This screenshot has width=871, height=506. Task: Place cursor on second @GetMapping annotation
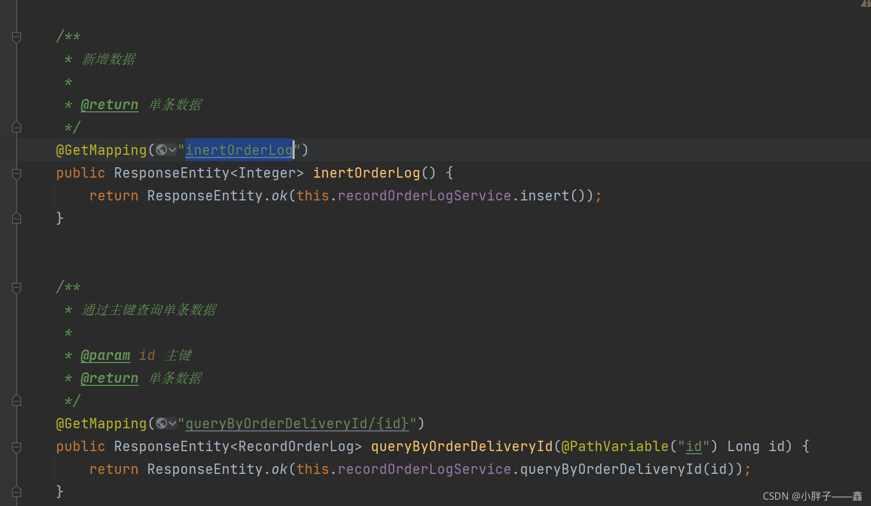(x=101, y=424)
